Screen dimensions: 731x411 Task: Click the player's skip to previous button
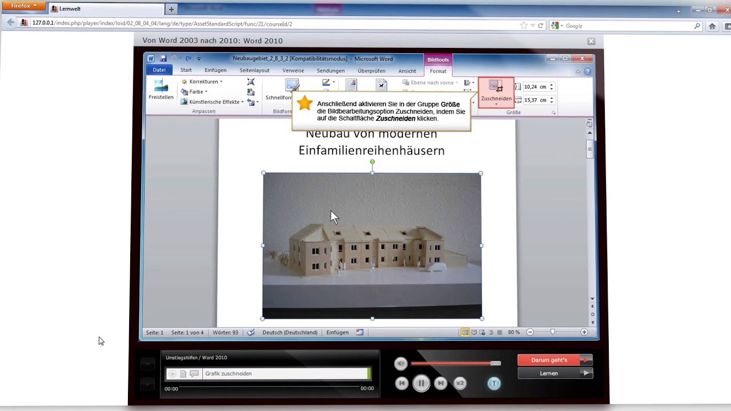click(401, 384)
